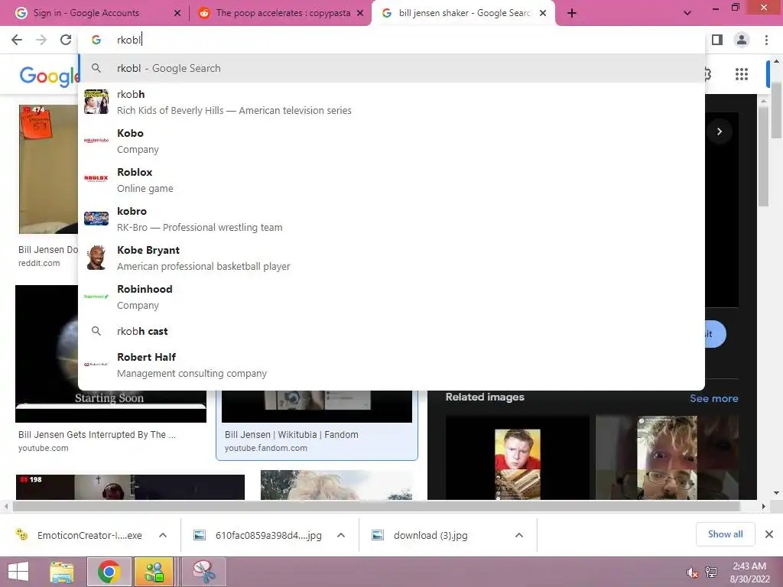Go to next image with right chevron

click(x=720, y=131)
